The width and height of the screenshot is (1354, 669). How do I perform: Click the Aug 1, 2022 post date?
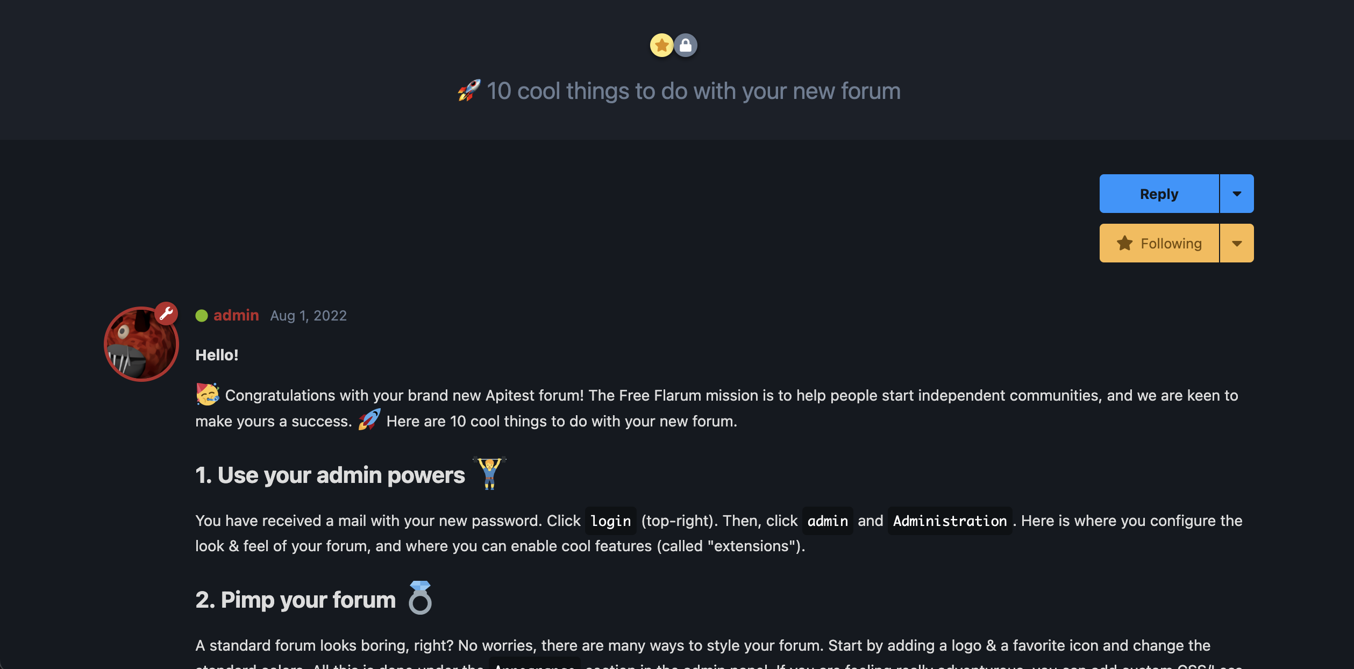[x=308, y=316]
